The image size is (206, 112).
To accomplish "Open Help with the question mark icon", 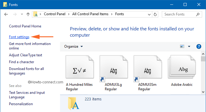I will click(x=199, y=46).
